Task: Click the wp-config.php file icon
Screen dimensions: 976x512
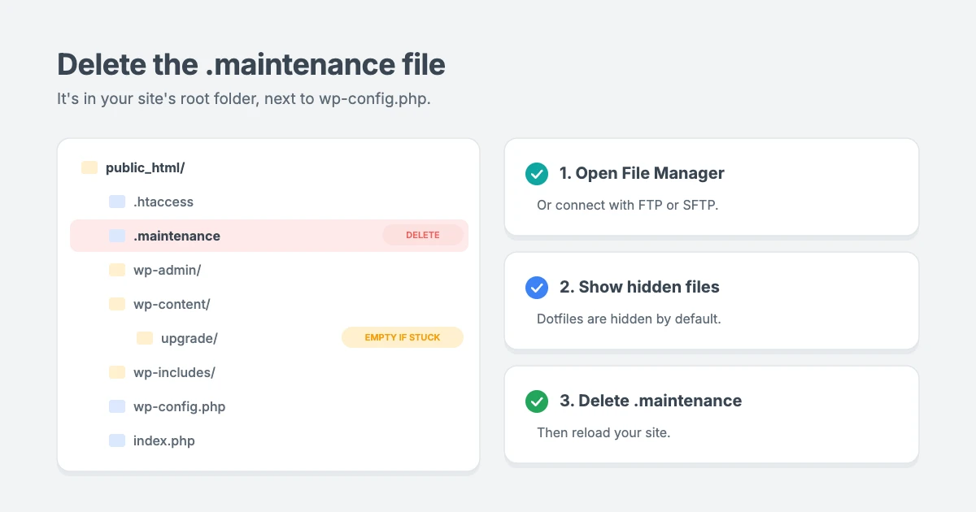Action: pyautogui.click(x=117, y=406)
